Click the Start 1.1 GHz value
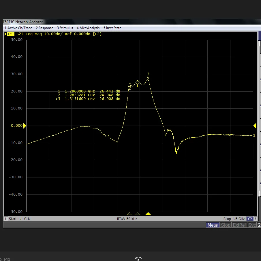The width and height of the screenshot is (261, 261). (x=20, y=219)
